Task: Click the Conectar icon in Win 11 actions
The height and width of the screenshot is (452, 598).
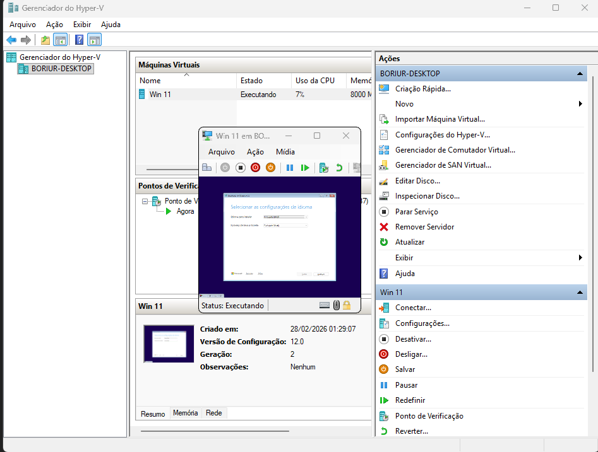Action: pos(384,308)
